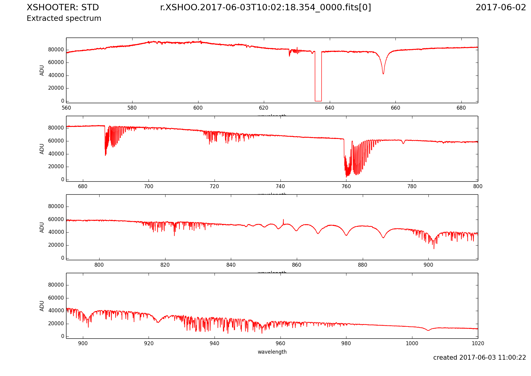531x376 pixels.
Task: Click the x-axis tick label "1020"
Action: (x=478, y=343)
